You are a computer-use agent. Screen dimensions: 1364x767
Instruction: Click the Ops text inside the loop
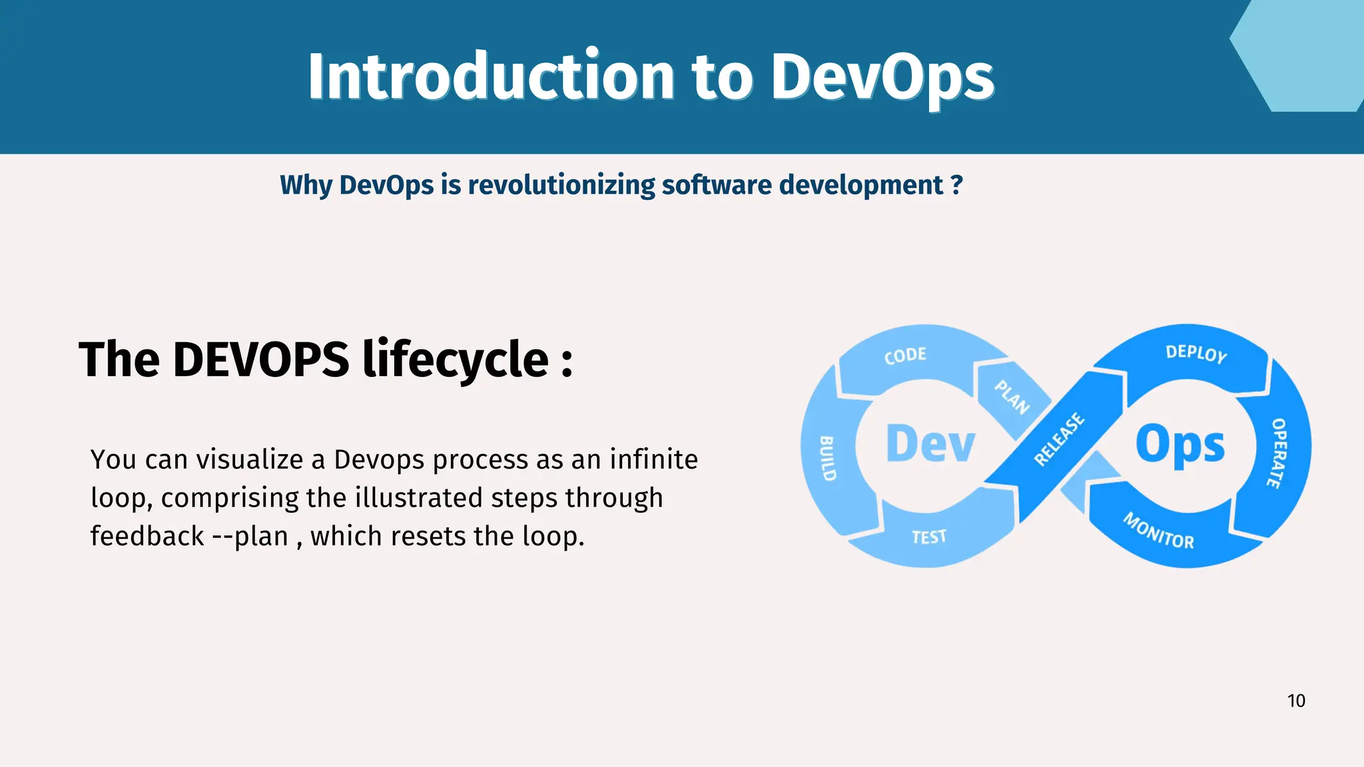tap(1180, 445)
